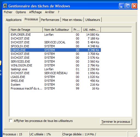Select the SMSS.EXE process row
Viewport: 140px width, 137px height.
(x=56, y=81)
